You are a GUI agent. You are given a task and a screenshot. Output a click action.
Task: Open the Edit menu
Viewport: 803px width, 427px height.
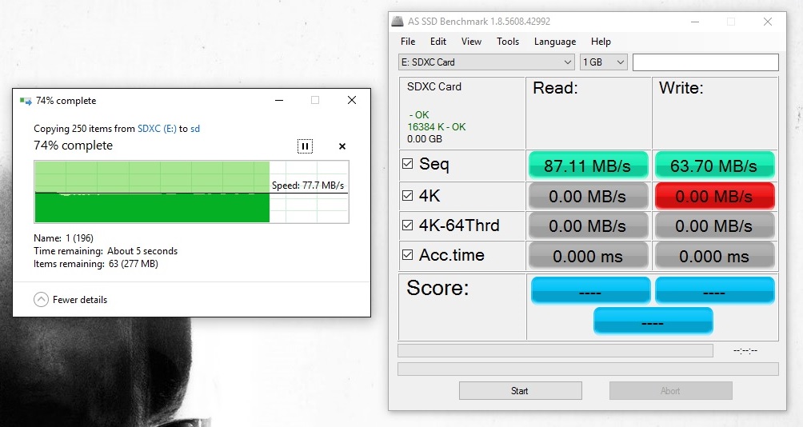tap(437, 42)
